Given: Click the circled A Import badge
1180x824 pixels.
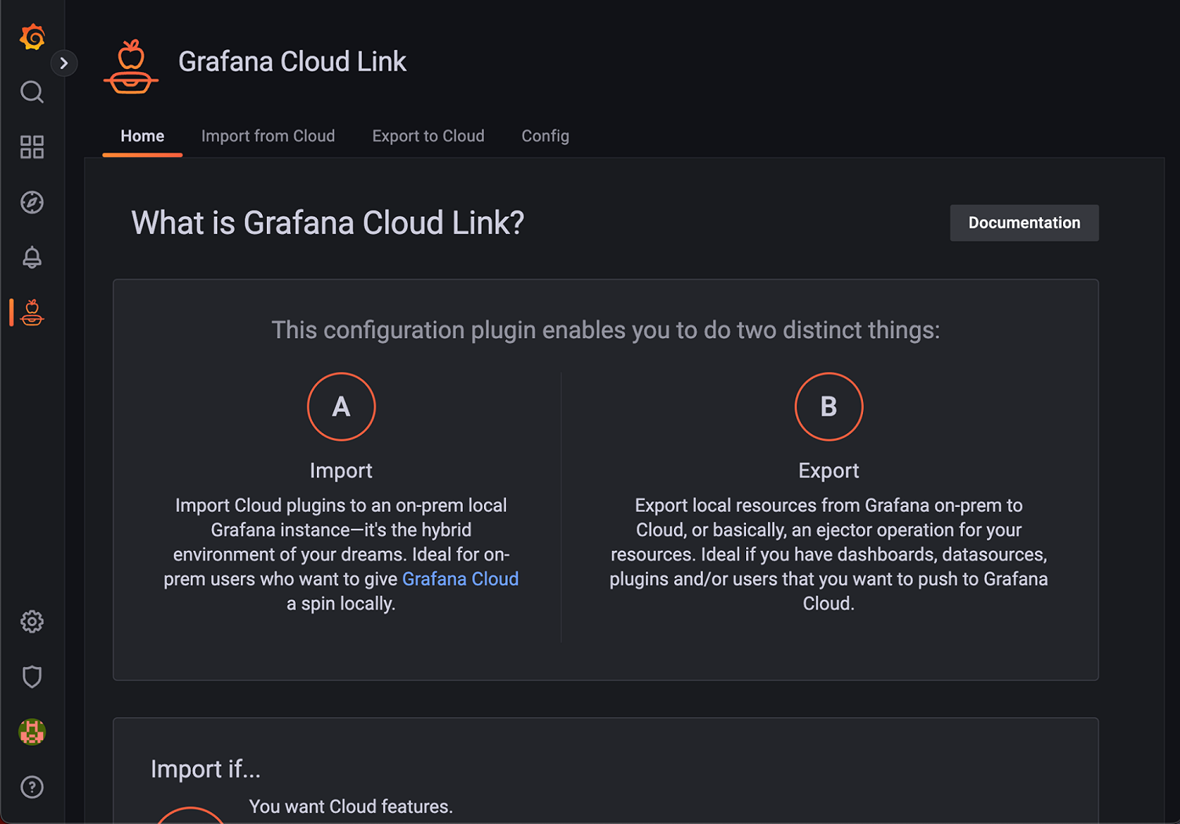Looking at the screenshot, I should coord(341,407).
